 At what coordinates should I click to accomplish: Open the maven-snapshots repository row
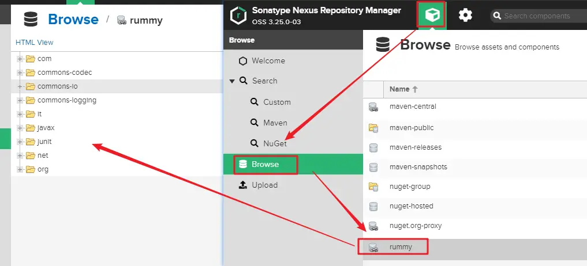coord(475,167)
